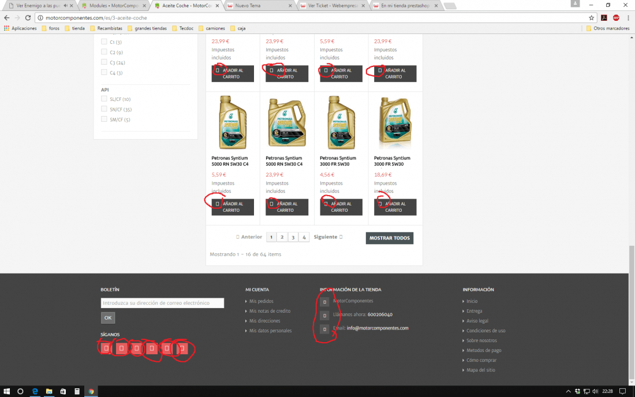Bookmark this page with the star icon
635x397 pixels.
[x=591, y=18]
